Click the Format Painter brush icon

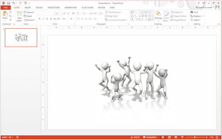click(10, 20)
